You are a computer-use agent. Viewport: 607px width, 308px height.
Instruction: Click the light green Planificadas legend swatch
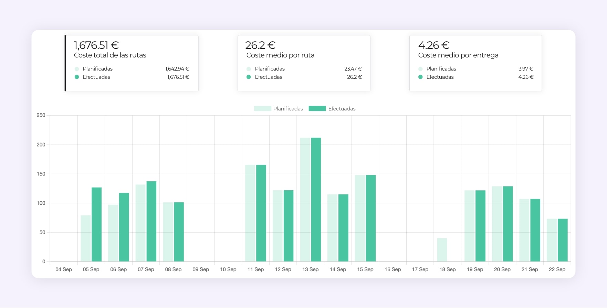262,109
